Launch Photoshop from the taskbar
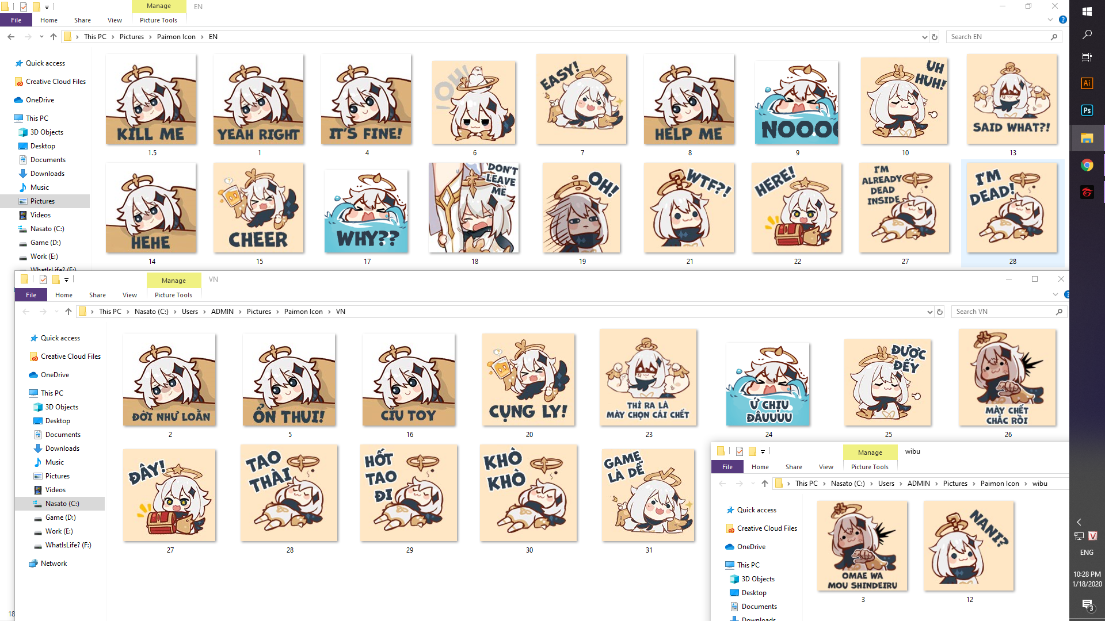Screen dimensions: 1105x621 (1087, 110)
